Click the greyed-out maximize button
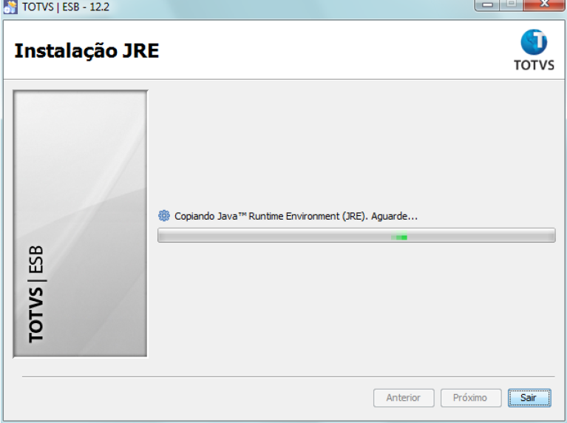The width and height of the screenshot is (567, 423). pos(511,4)
